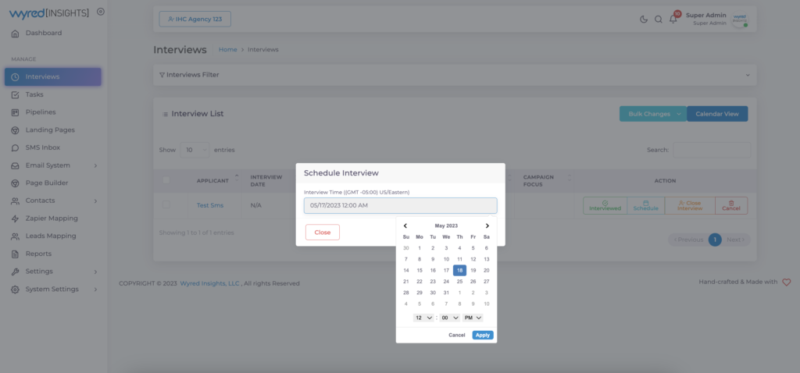Viewport: 800px width, 373px height.
Task: Open the Test Sms applicant link
Action: (210, 205)
